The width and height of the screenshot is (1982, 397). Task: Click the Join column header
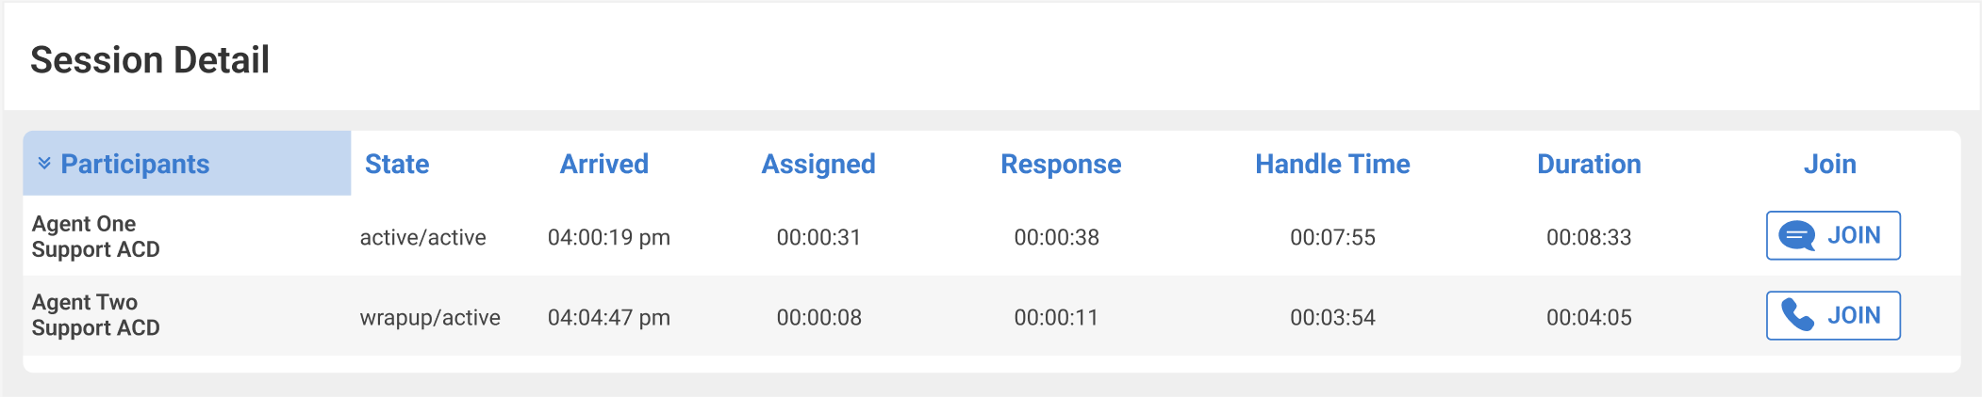1829,164
